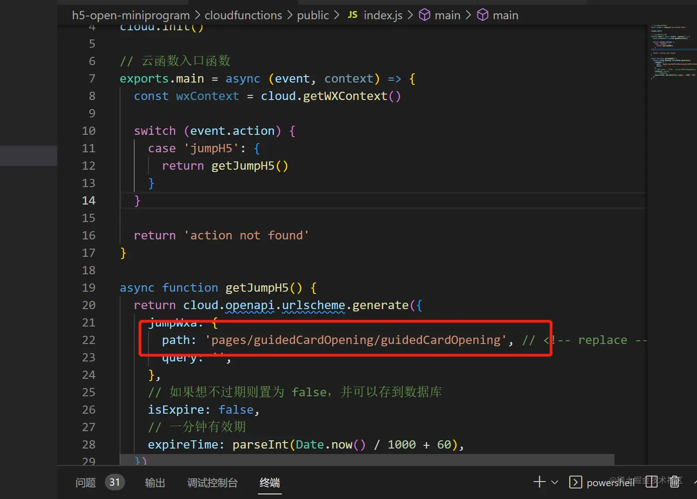Click line number 22 in gutter
697x499 pixels.
coord(89,340)
